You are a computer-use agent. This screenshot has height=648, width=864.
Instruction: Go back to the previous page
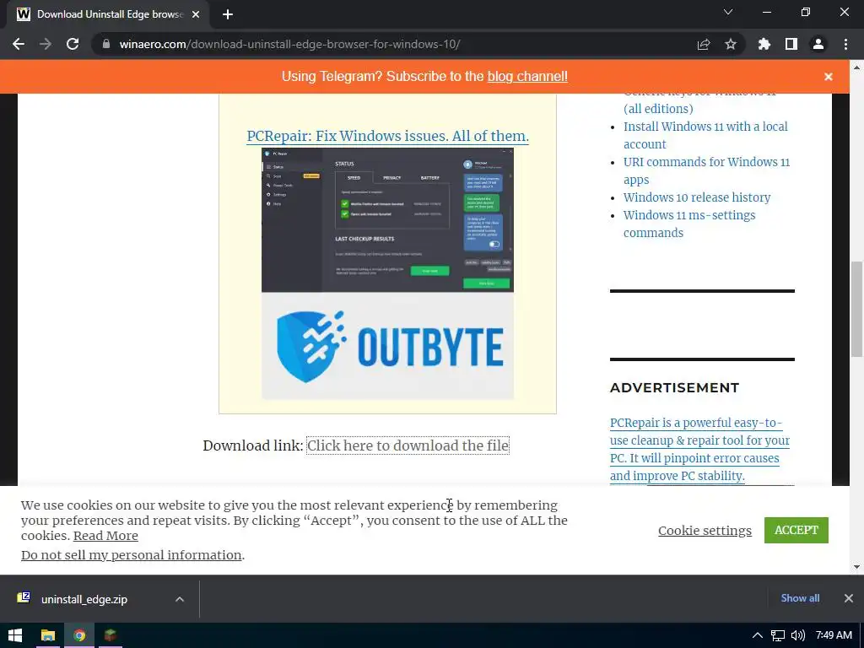(19, 44)
